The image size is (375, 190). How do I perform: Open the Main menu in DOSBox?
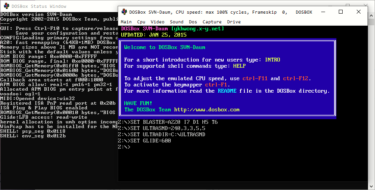(126, 22)
